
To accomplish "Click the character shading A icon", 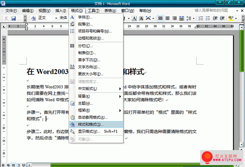I will pos(141,18).
